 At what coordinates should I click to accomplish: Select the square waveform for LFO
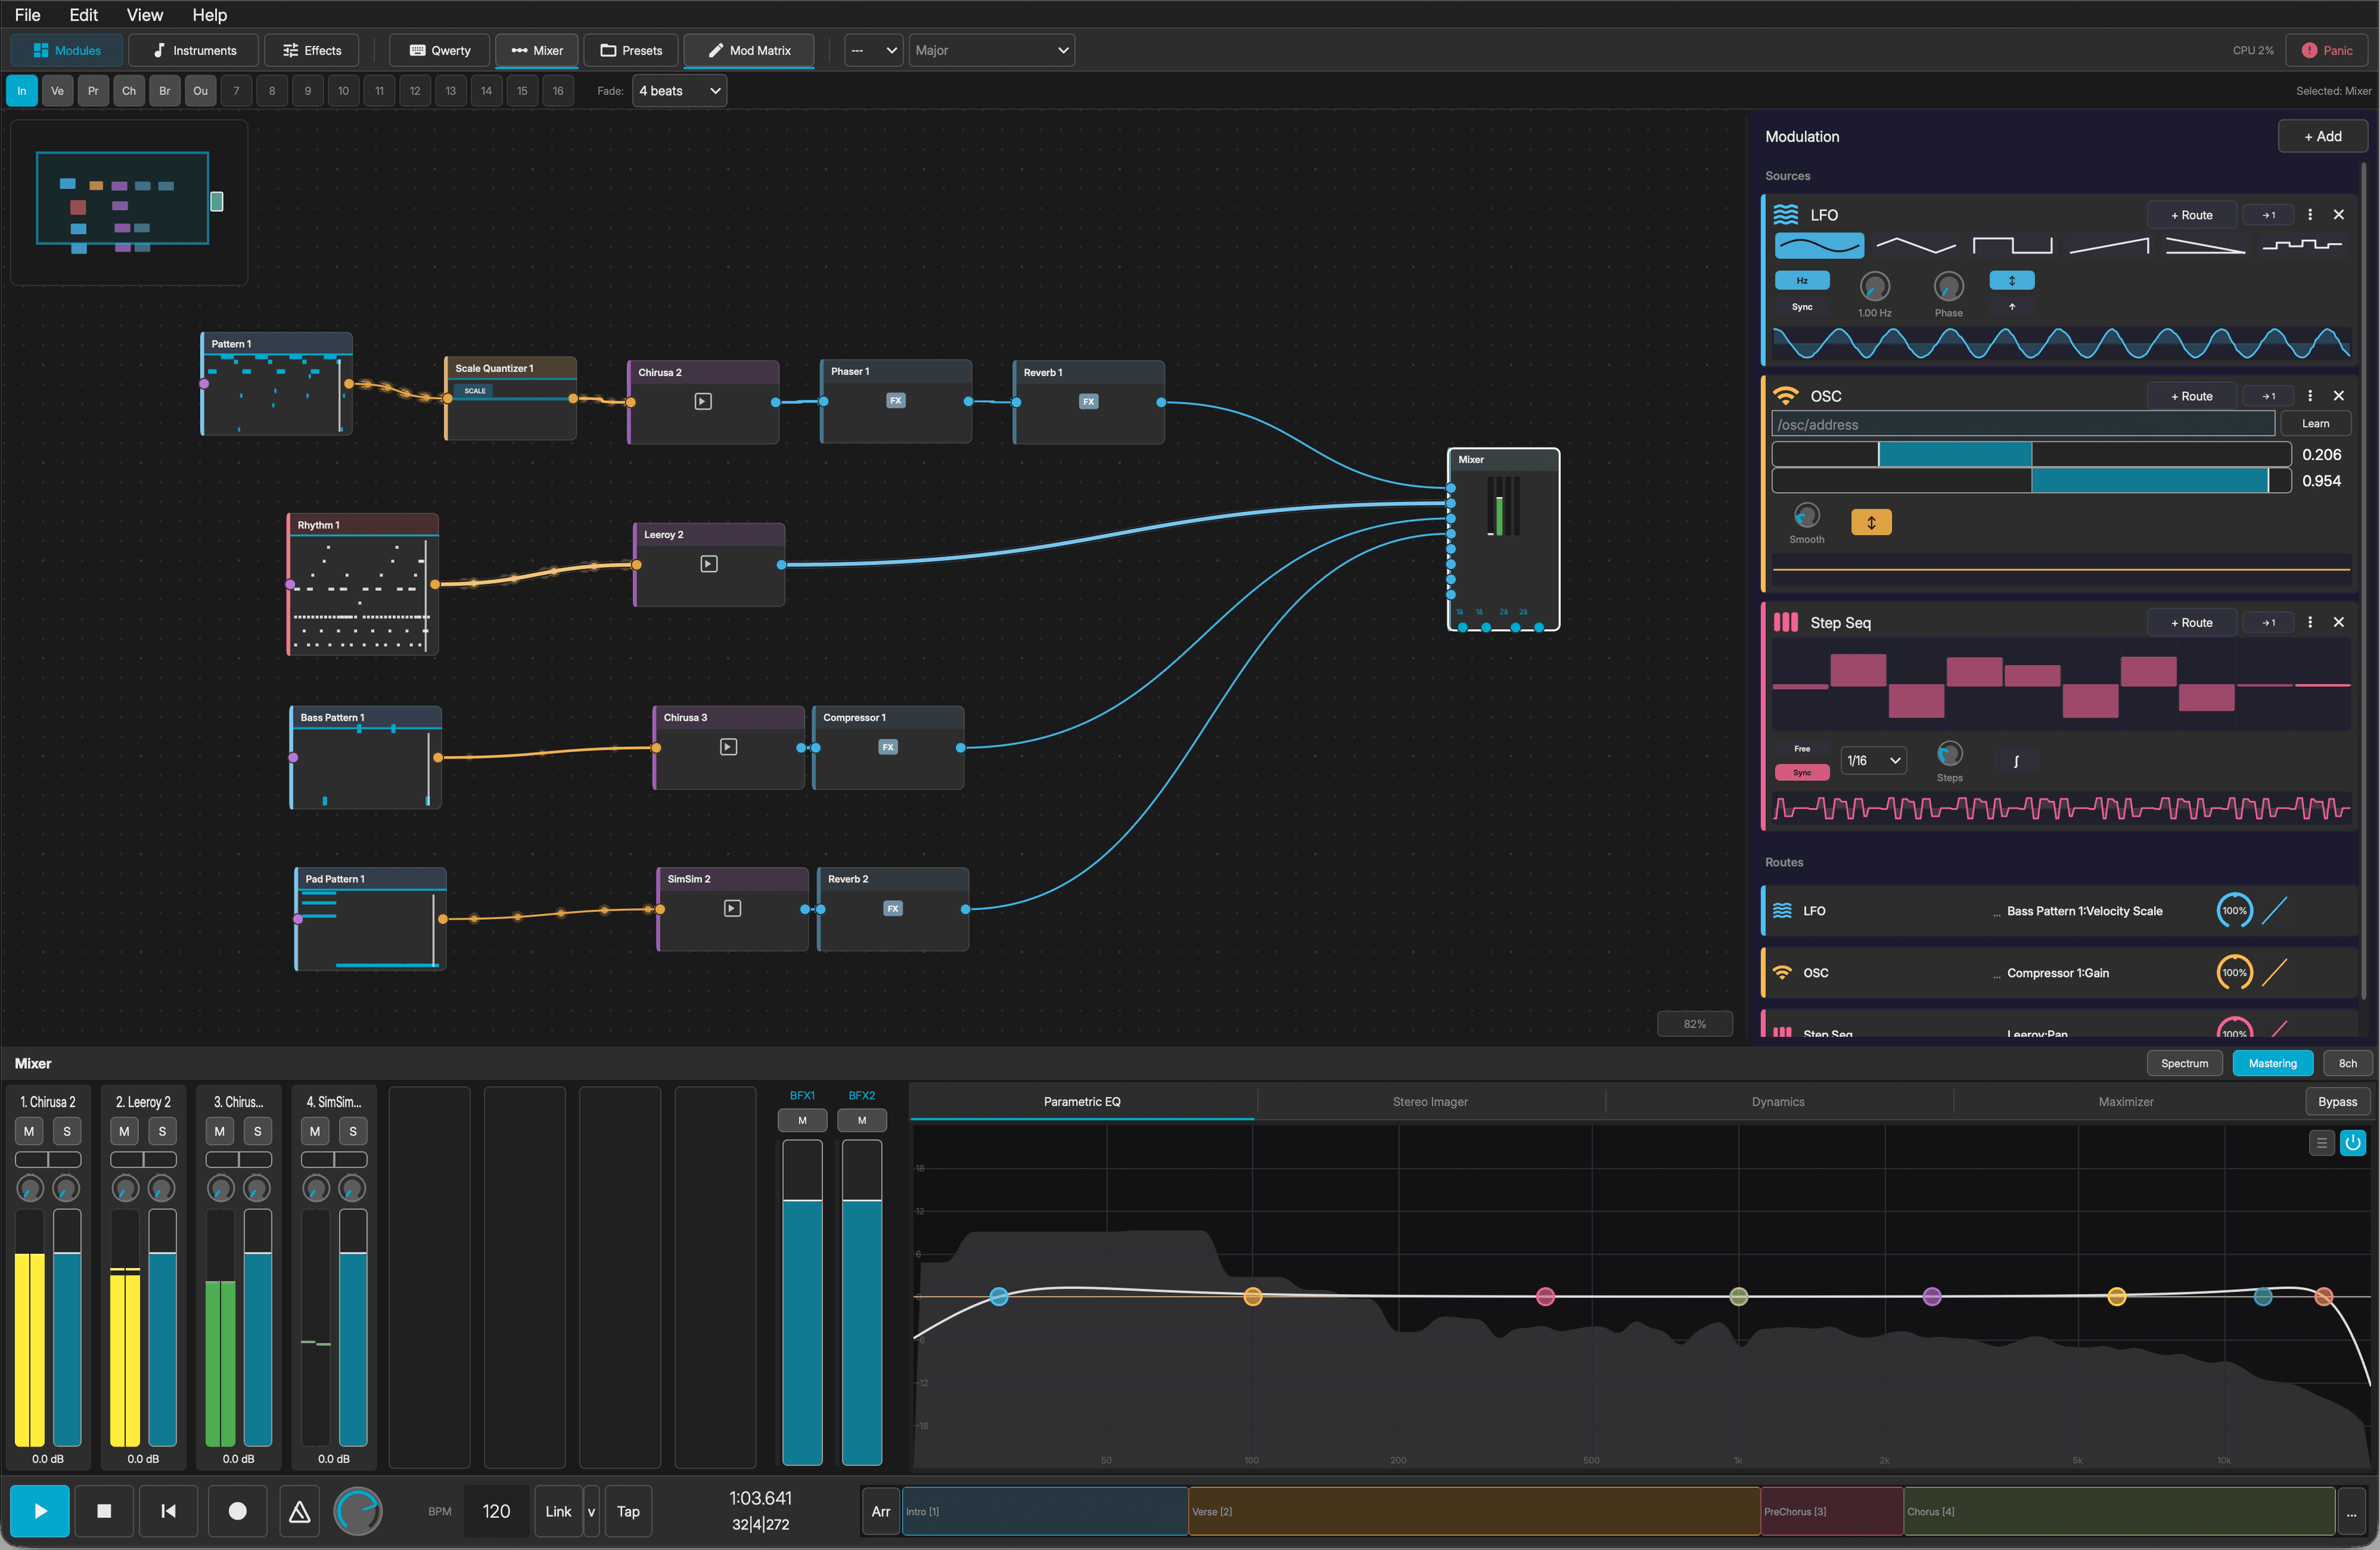tap(2012, 245)
